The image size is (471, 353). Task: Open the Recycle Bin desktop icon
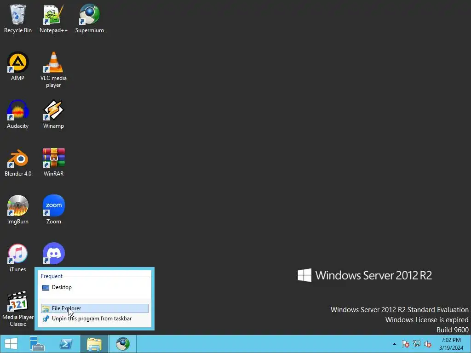point(18,18)
